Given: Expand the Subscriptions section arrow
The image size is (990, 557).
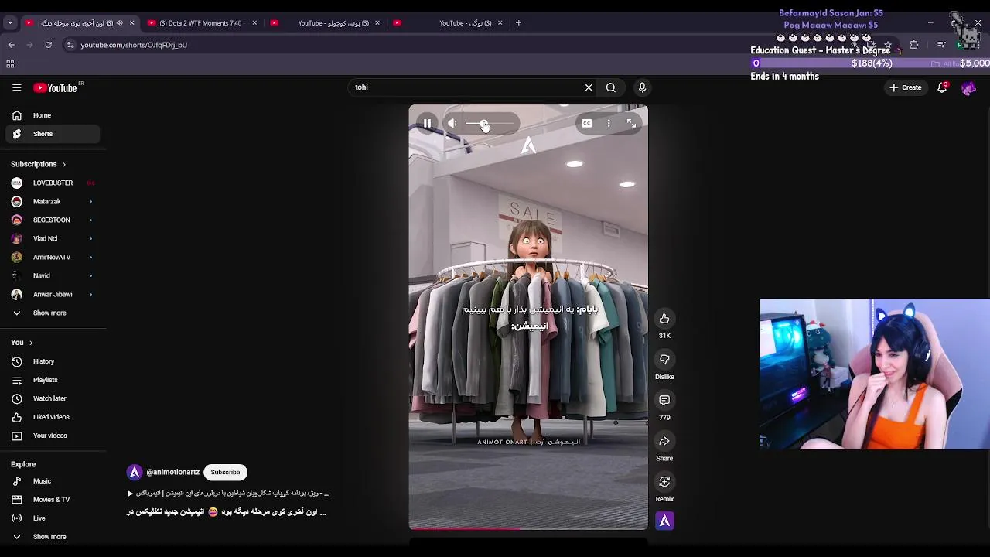Looking at the screenshot, I should coord(63,164).
